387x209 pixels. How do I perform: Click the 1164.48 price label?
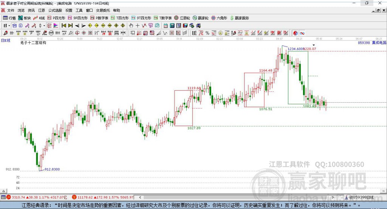[266, 71]
